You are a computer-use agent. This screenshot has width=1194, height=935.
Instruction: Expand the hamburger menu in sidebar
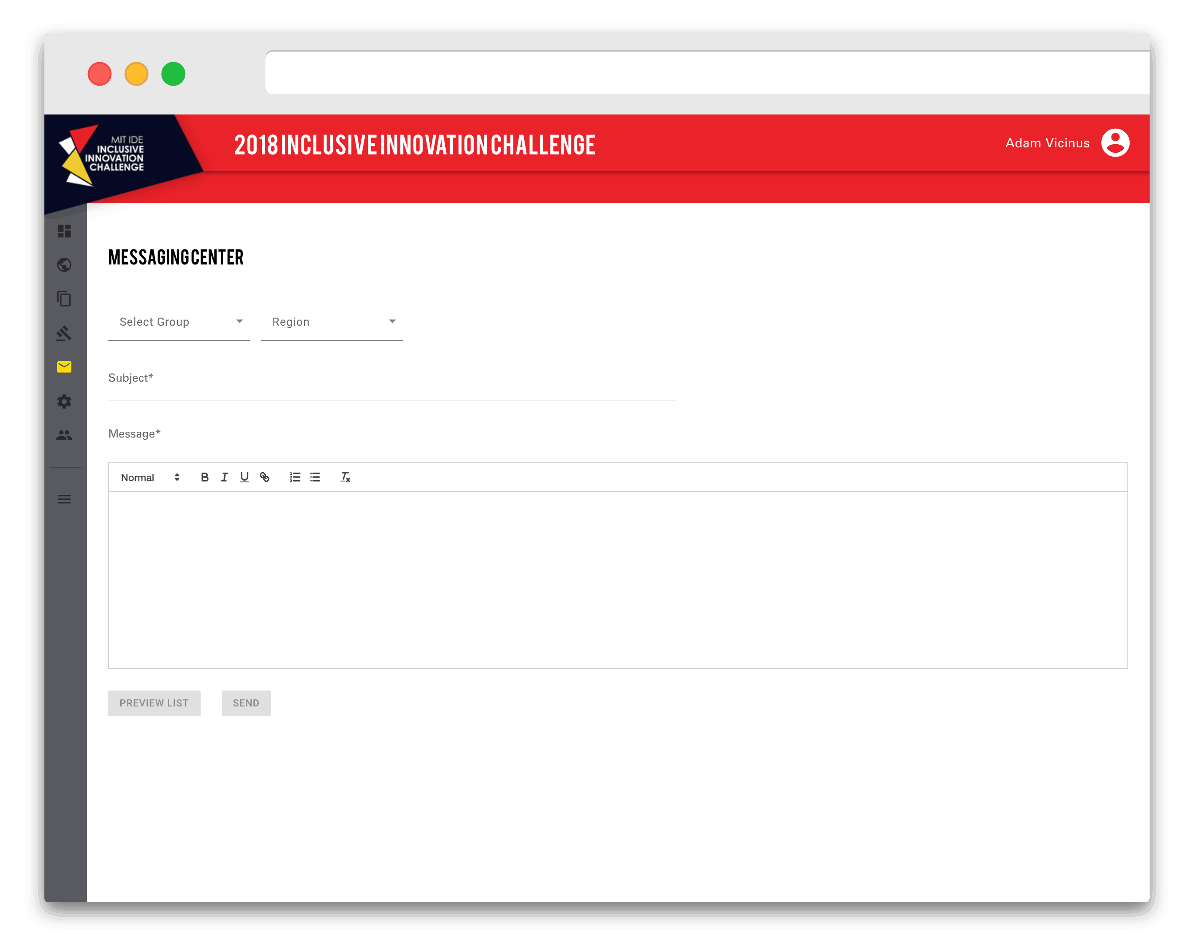tap(64, 499)
